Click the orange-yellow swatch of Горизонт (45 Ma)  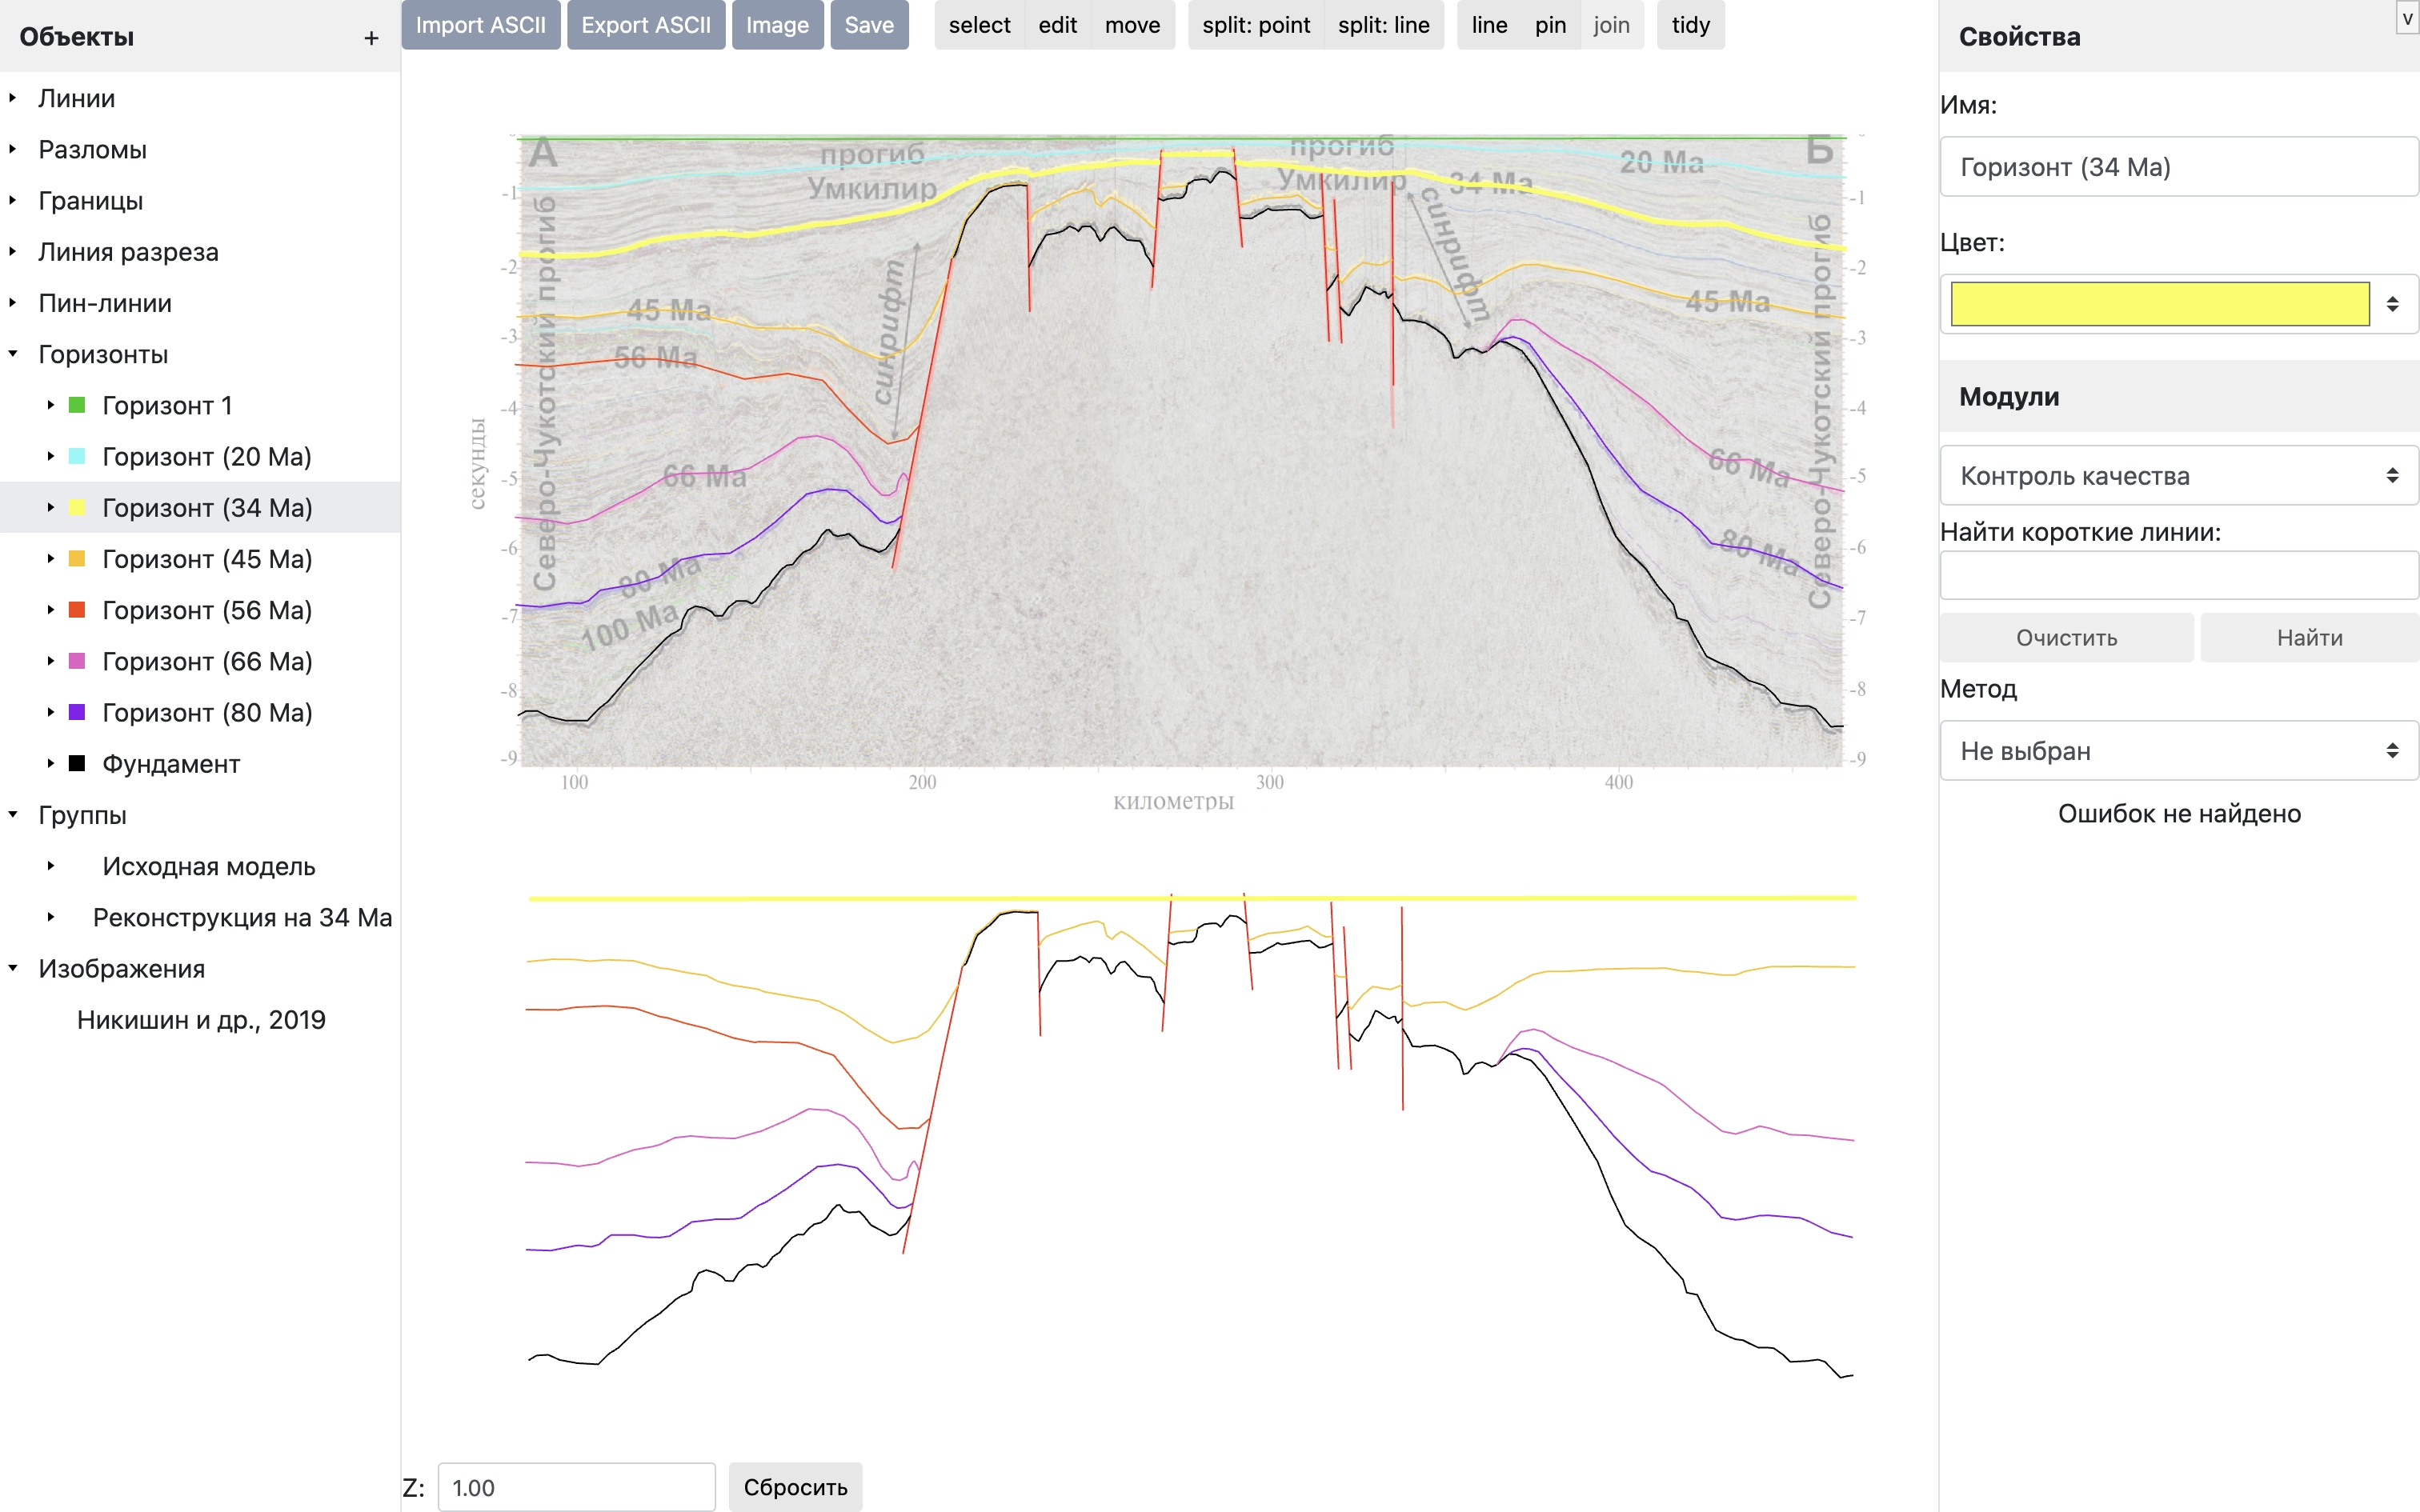click(x=77, y=558)
